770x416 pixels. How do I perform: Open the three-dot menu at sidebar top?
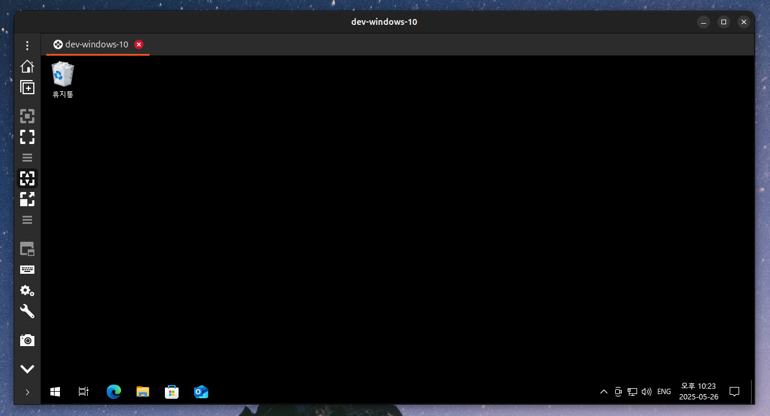tap(27, 46)
